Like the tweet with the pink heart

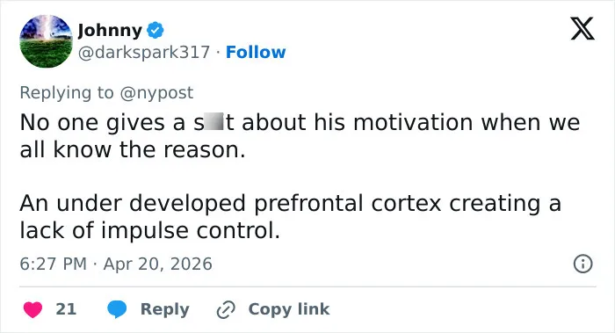click(33, 309)
